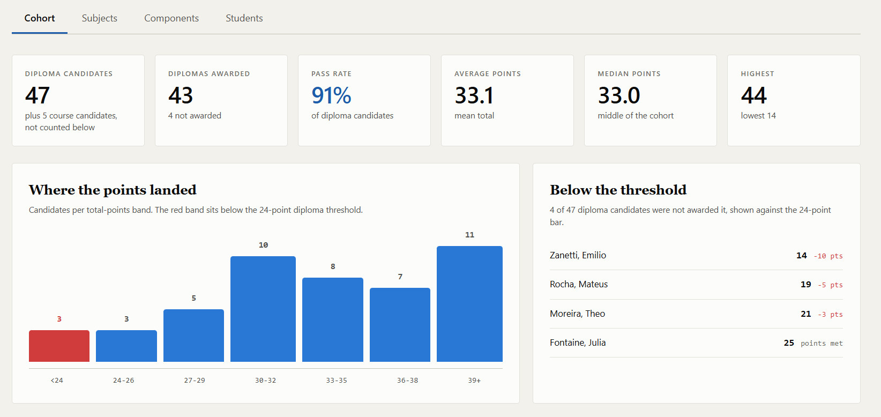
Task: Select the average points value 33.1
Action: pyautogui.click(x=474, y=95)
